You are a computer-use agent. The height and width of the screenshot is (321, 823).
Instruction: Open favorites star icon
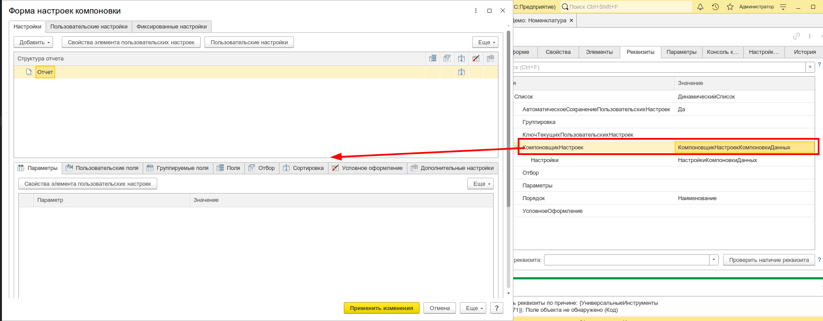tap(730, 7)
